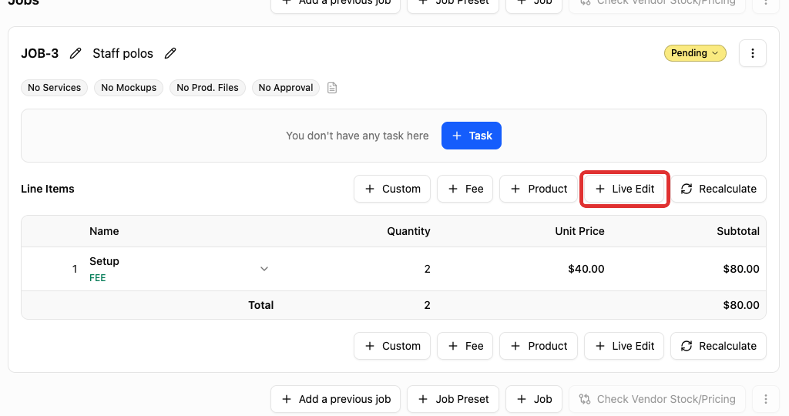789x416 pixels.
Task: Open the bottom jobs three-dot menu
Action: point(765,399)
